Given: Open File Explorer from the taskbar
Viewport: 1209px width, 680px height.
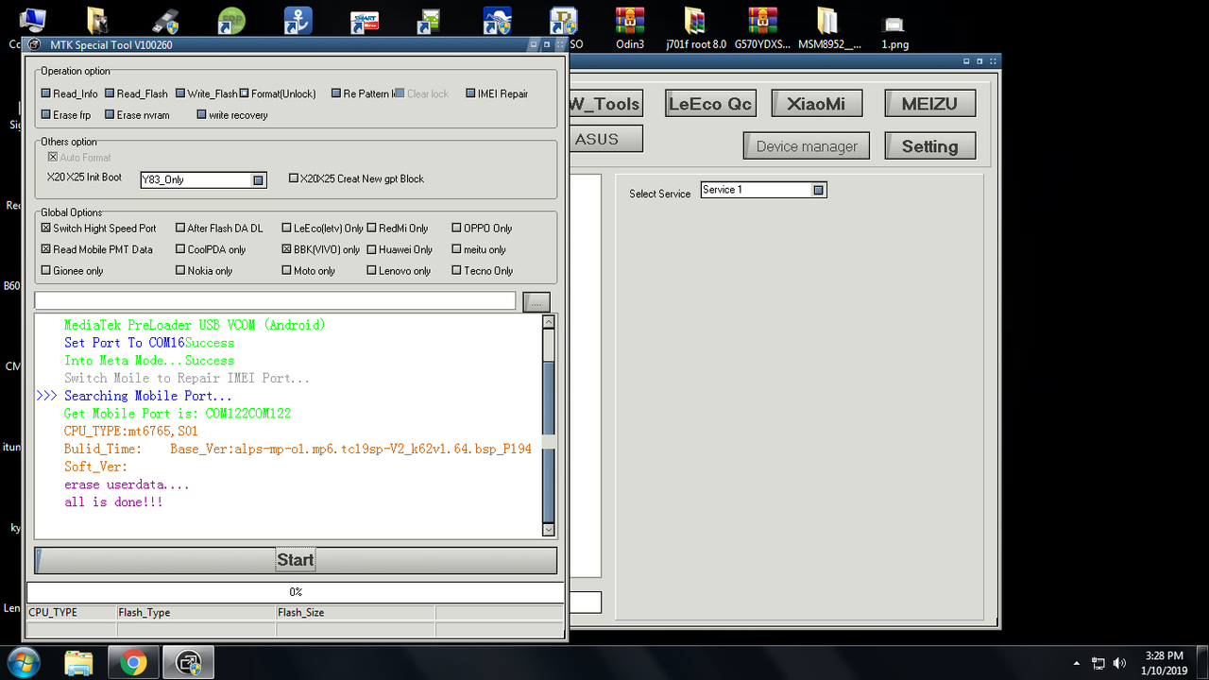Looking at the screenshot, I should pos(79,663).
